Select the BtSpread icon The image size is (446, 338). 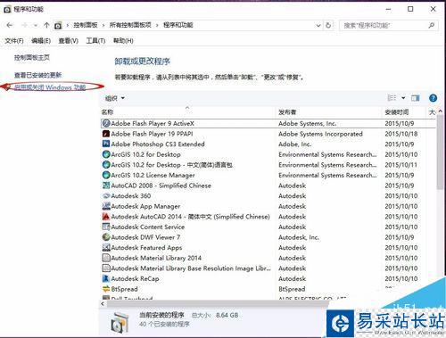click(x=106, y=289)
